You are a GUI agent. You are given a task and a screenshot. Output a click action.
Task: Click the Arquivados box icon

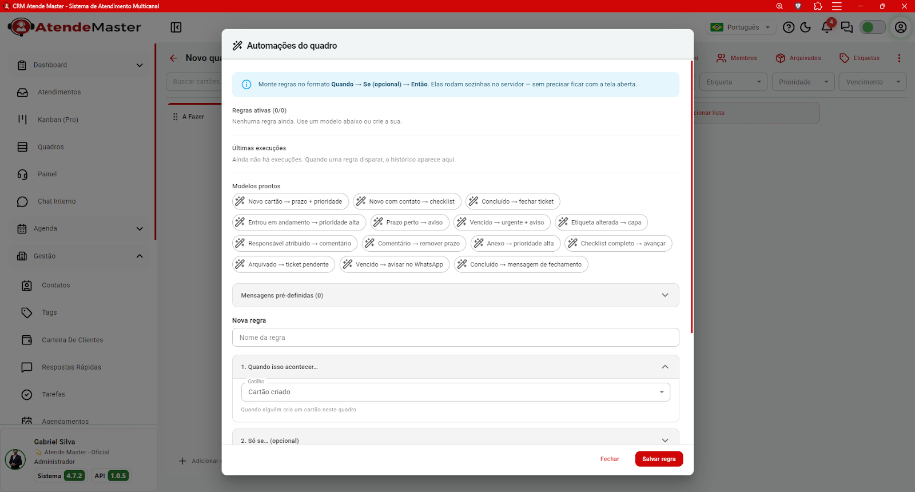pyautogui.click(x=781, y=58)
